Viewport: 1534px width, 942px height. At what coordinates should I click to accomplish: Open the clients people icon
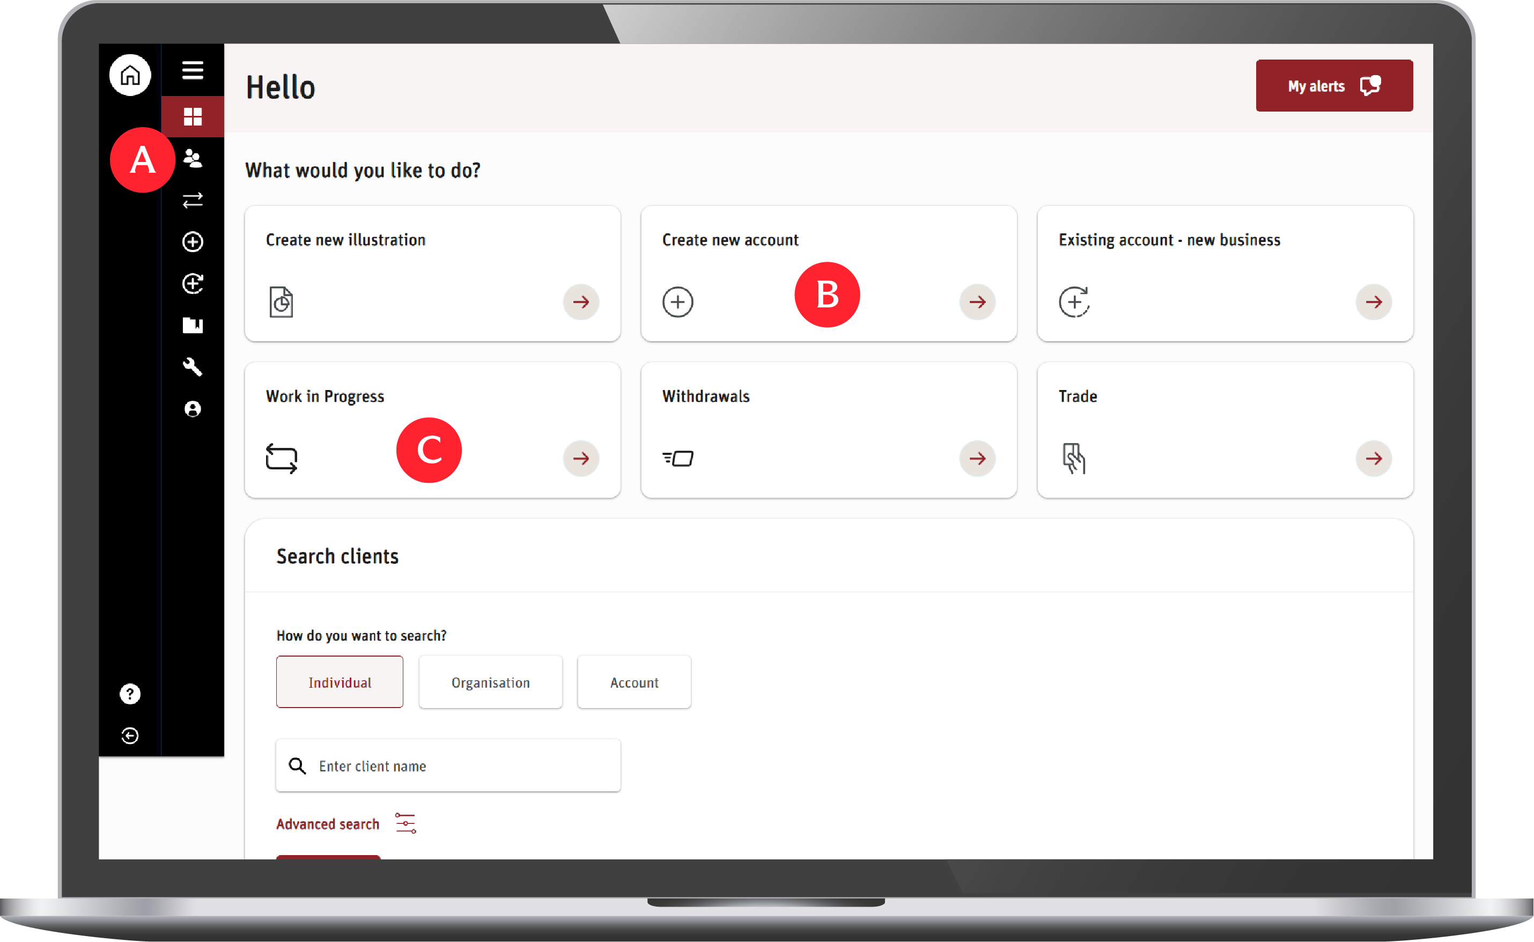(193, 159)
